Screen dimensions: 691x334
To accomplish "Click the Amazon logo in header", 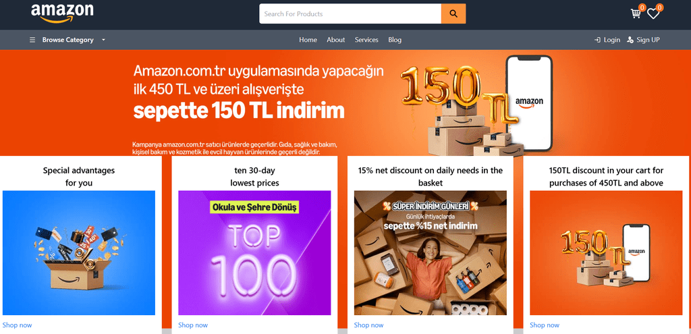I will (x=62, y=13).
